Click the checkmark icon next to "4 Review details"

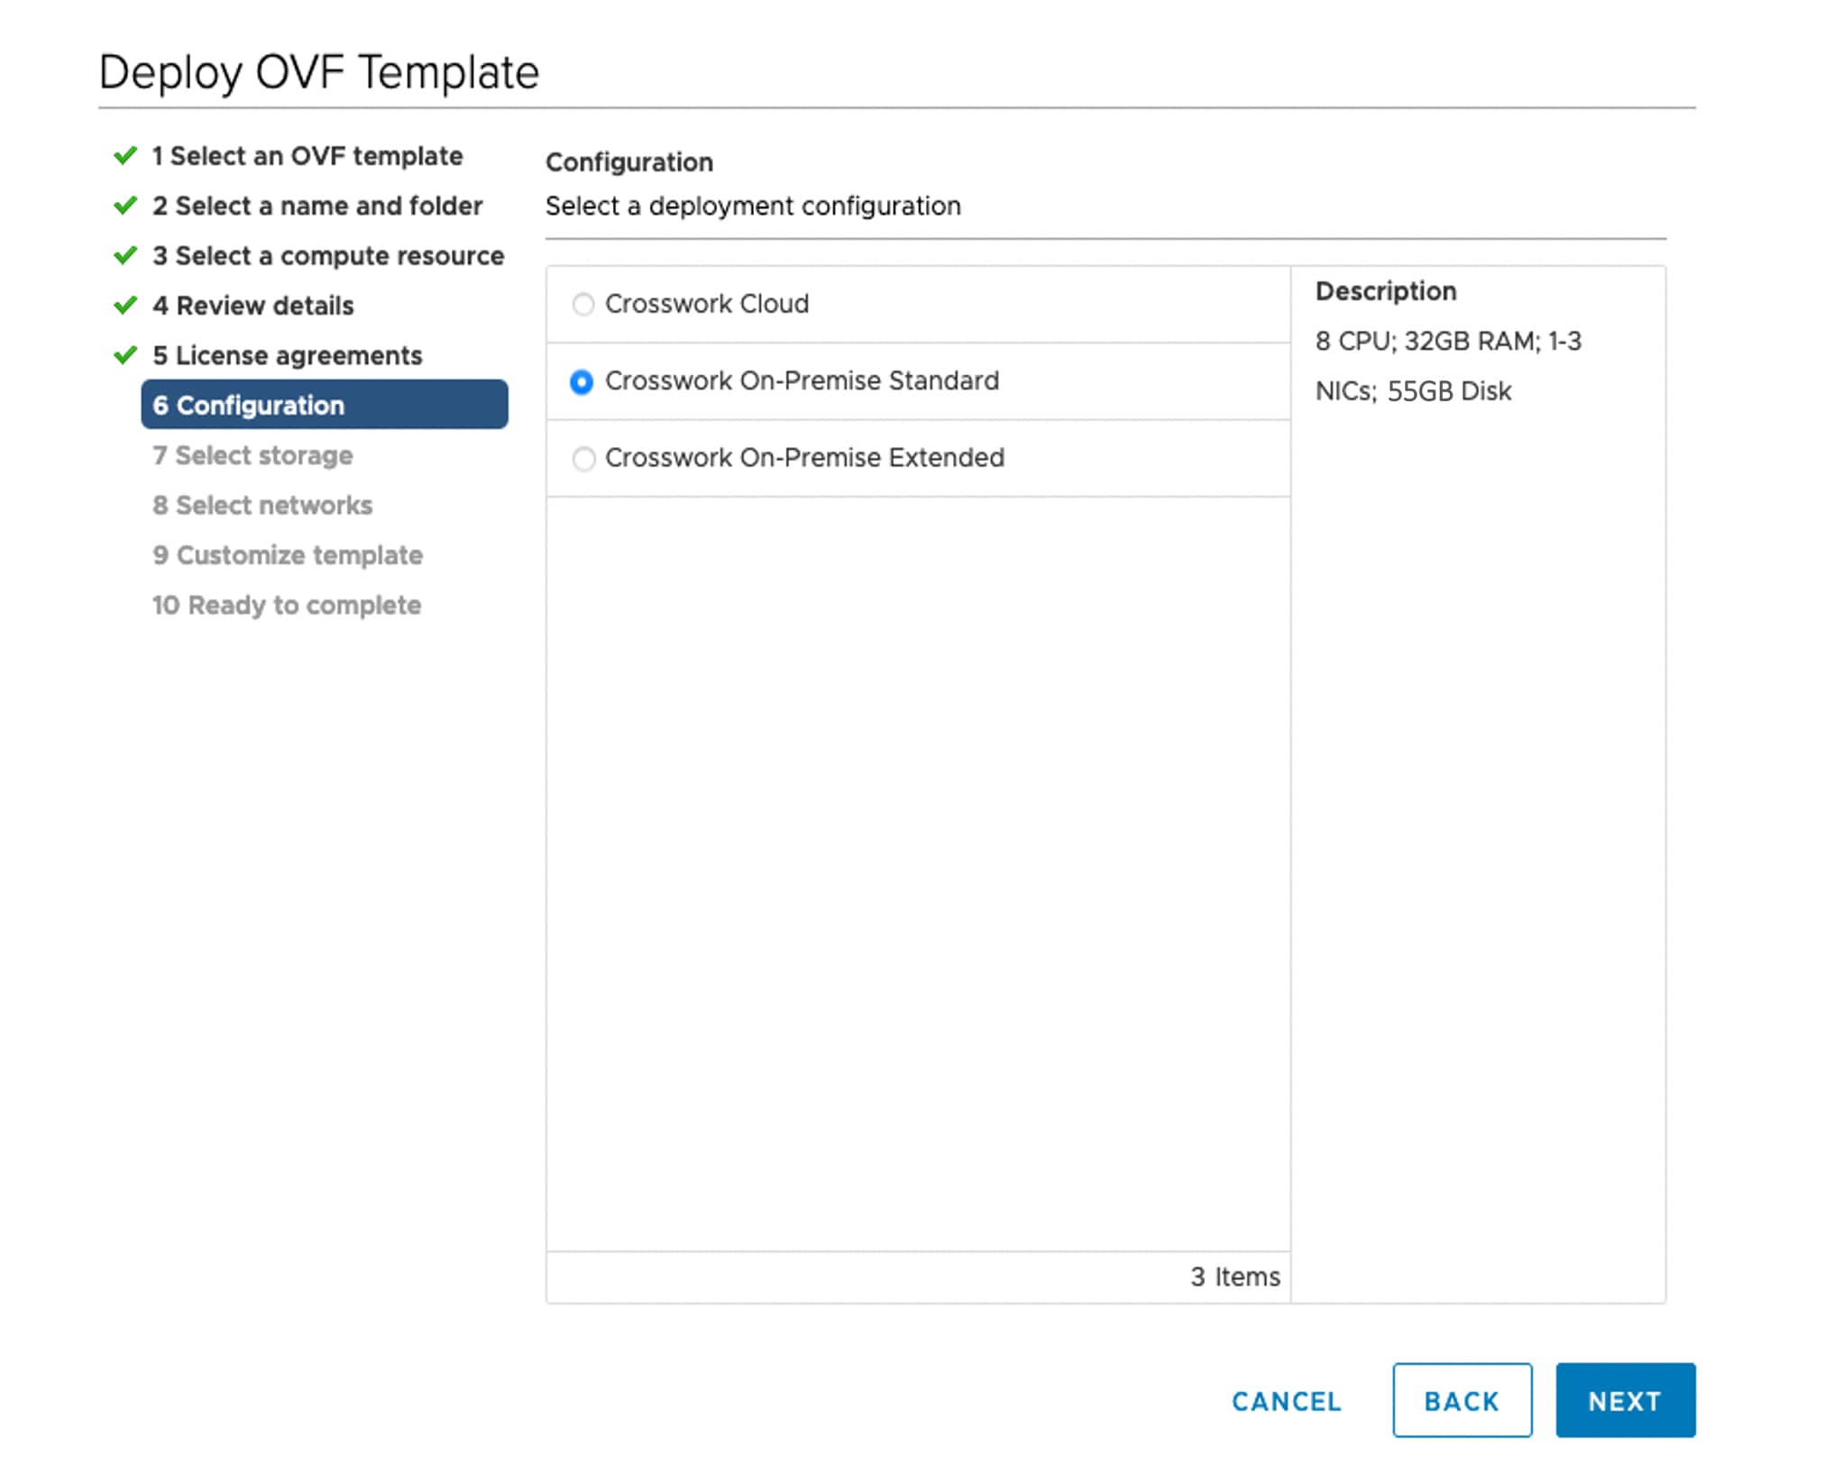pos(124,307)
